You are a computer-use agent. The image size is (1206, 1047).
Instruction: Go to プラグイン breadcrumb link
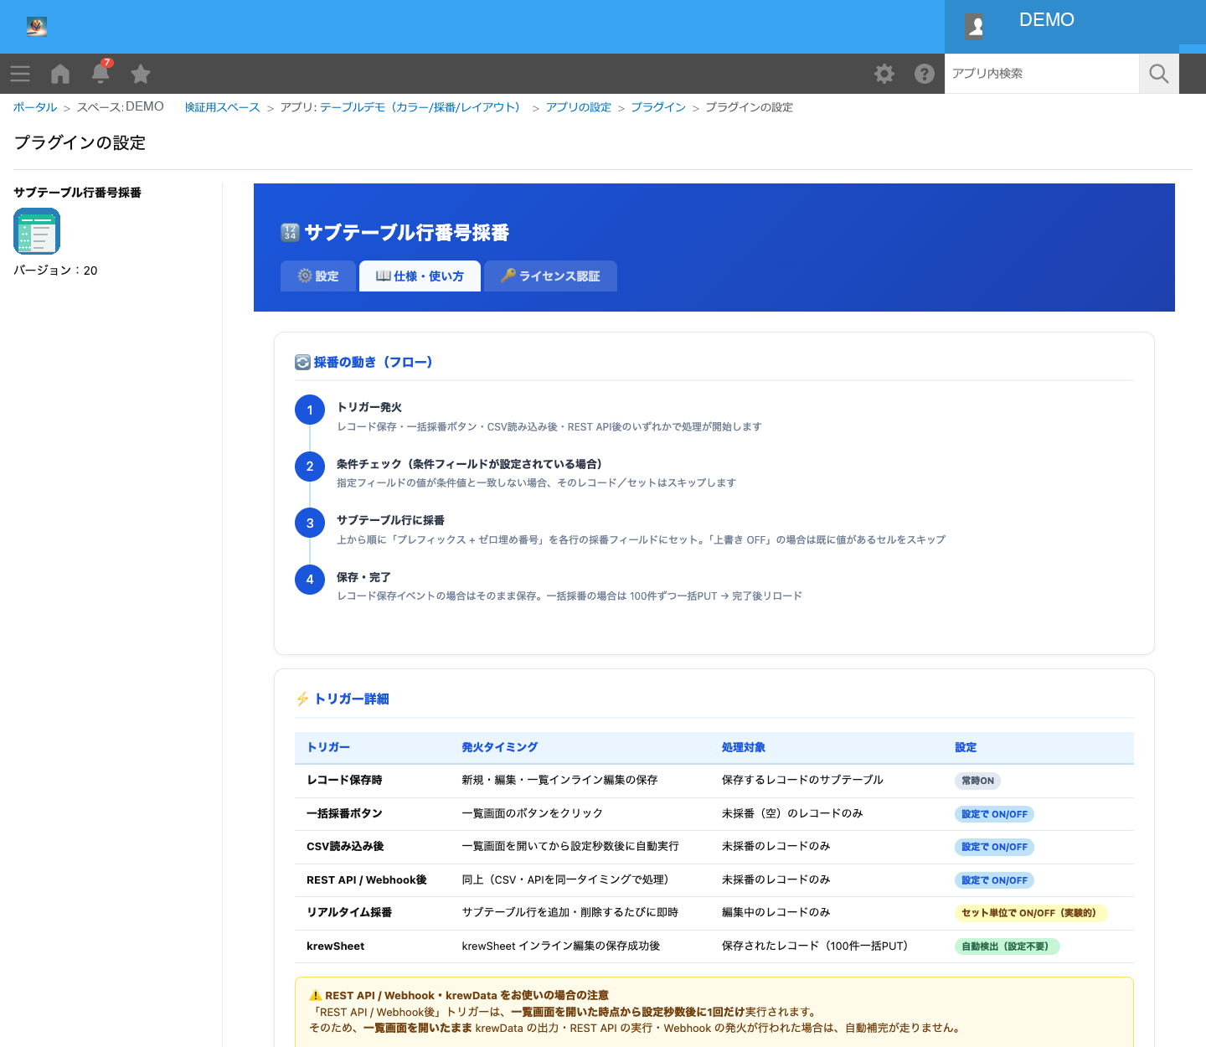pos(658,107)
